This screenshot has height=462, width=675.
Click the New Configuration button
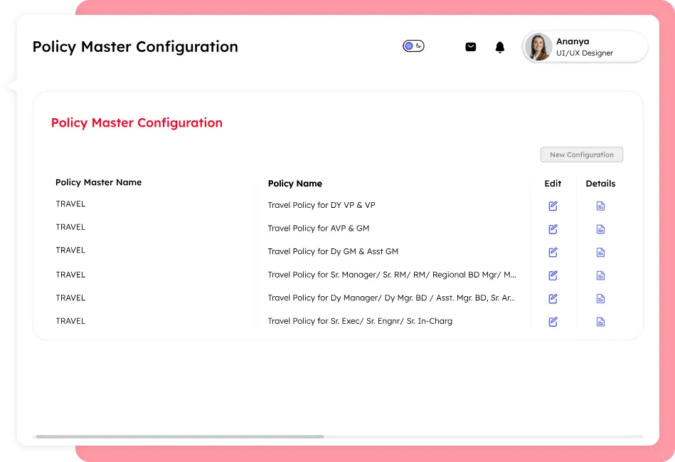click(581, 154)
